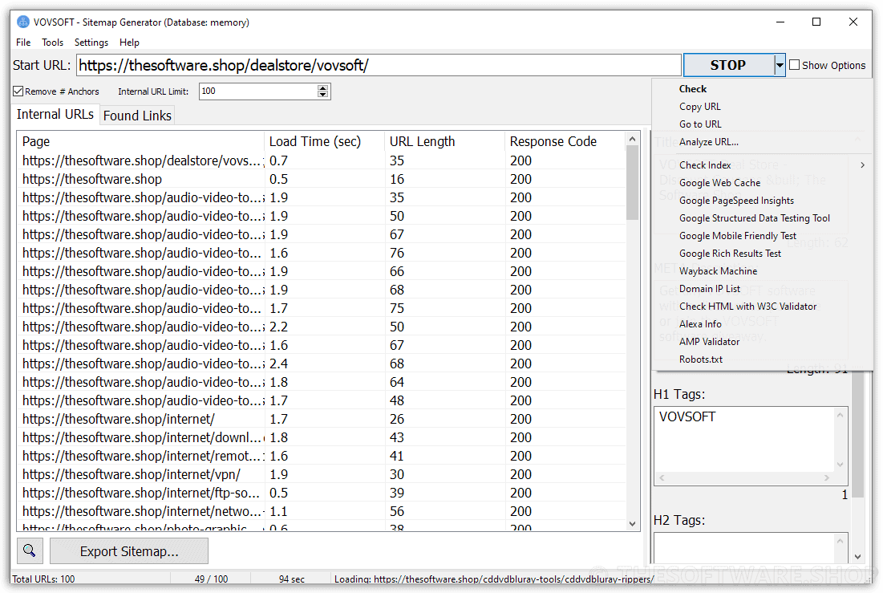Open the Help menu
This screenshot has height=593, width=883.
(129, 43)
